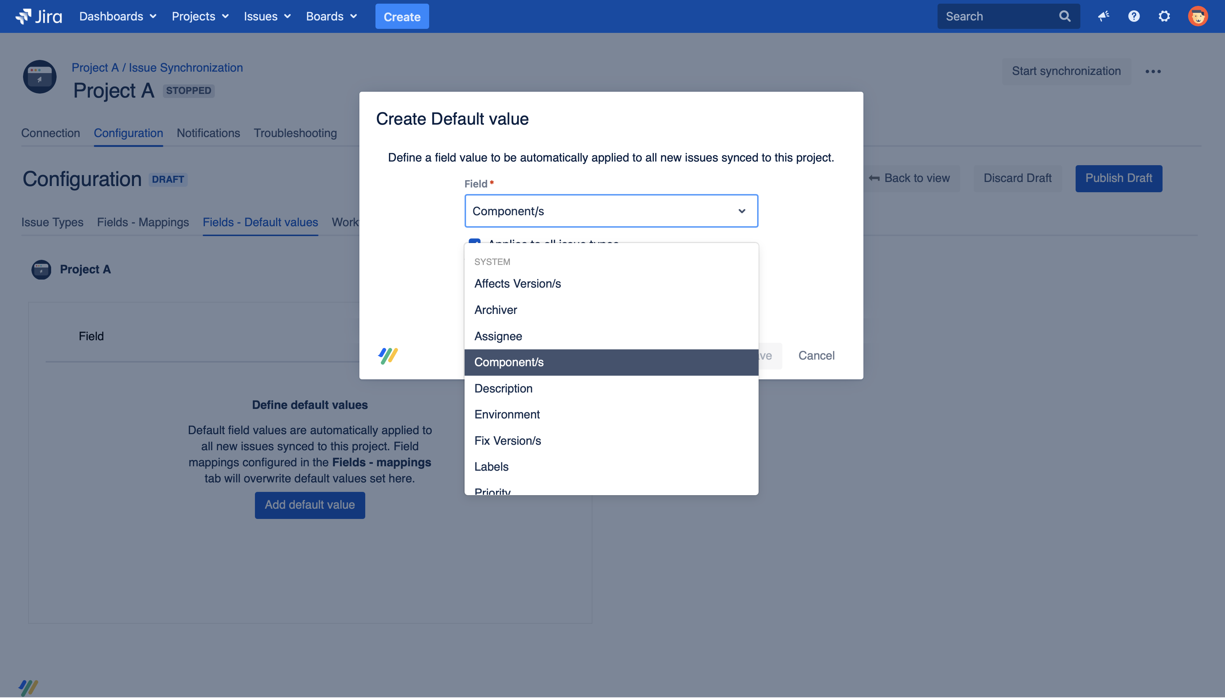Viewport: 1225px width, 698px height.
Task: Click the Project A app icon beside the breadcrumb
Action: [39, 77]
